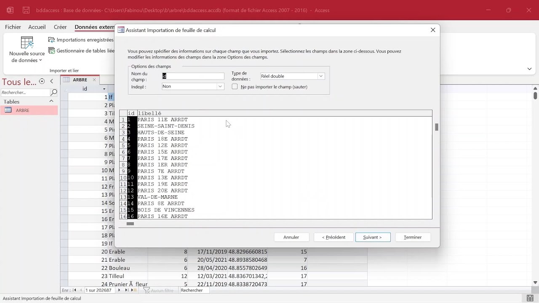Collapse the Tables group
The height and width of the screenshot is (303, 539).
pos(51,101)
